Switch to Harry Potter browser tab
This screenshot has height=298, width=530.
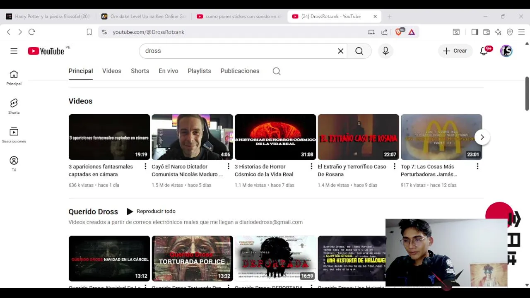[x=48, y=17]
